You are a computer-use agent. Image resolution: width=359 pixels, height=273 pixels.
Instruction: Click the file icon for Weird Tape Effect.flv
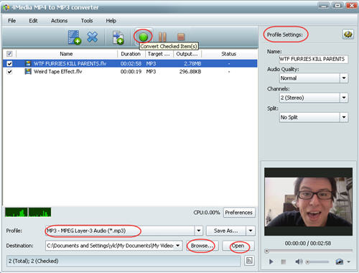click(28, 71)
